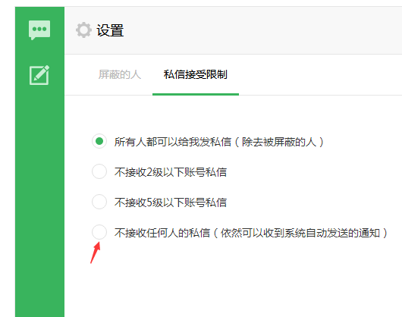Enable radio 不接收任何人的私信
Screen dimensions: 402x317
click(99, 232)
